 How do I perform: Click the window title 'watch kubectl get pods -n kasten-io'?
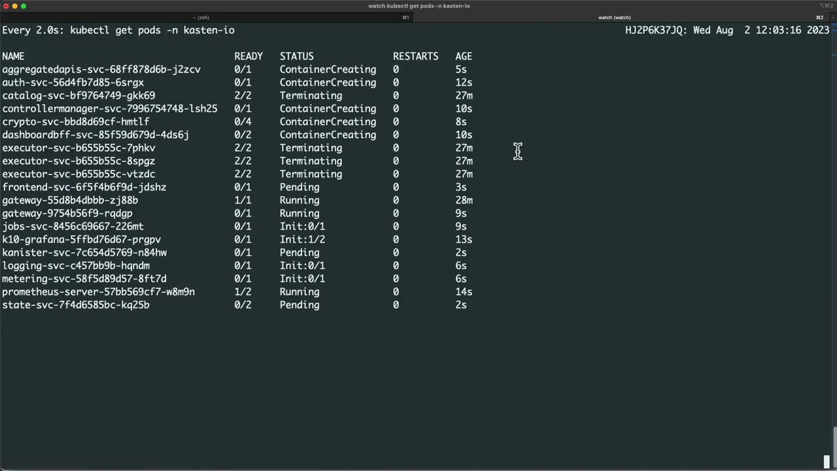(418, 6)
